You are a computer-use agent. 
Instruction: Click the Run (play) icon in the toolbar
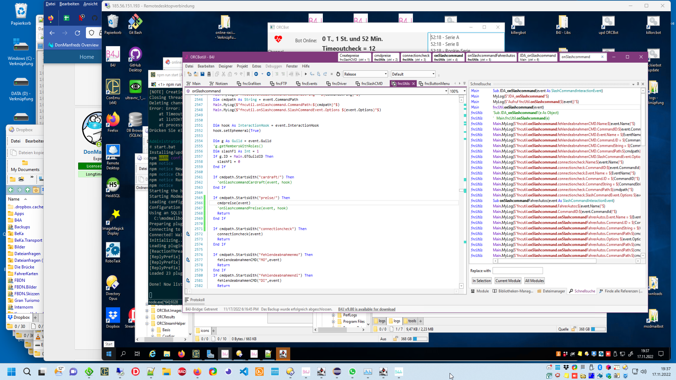(306, 74)
